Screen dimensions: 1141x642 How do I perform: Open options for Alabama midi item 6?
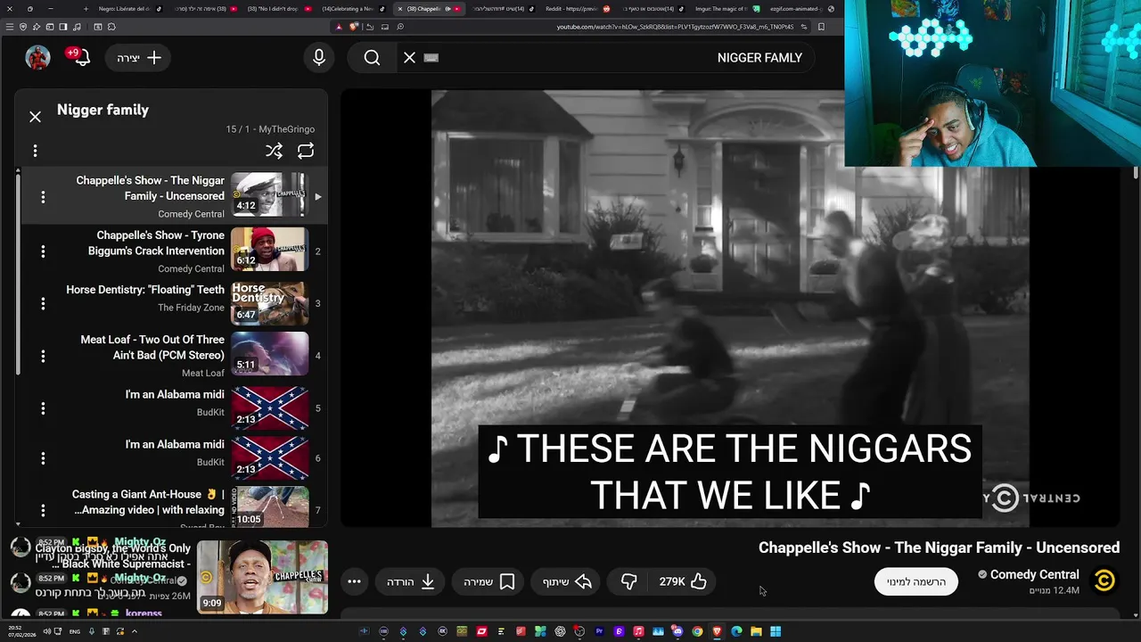click(43, 458)
